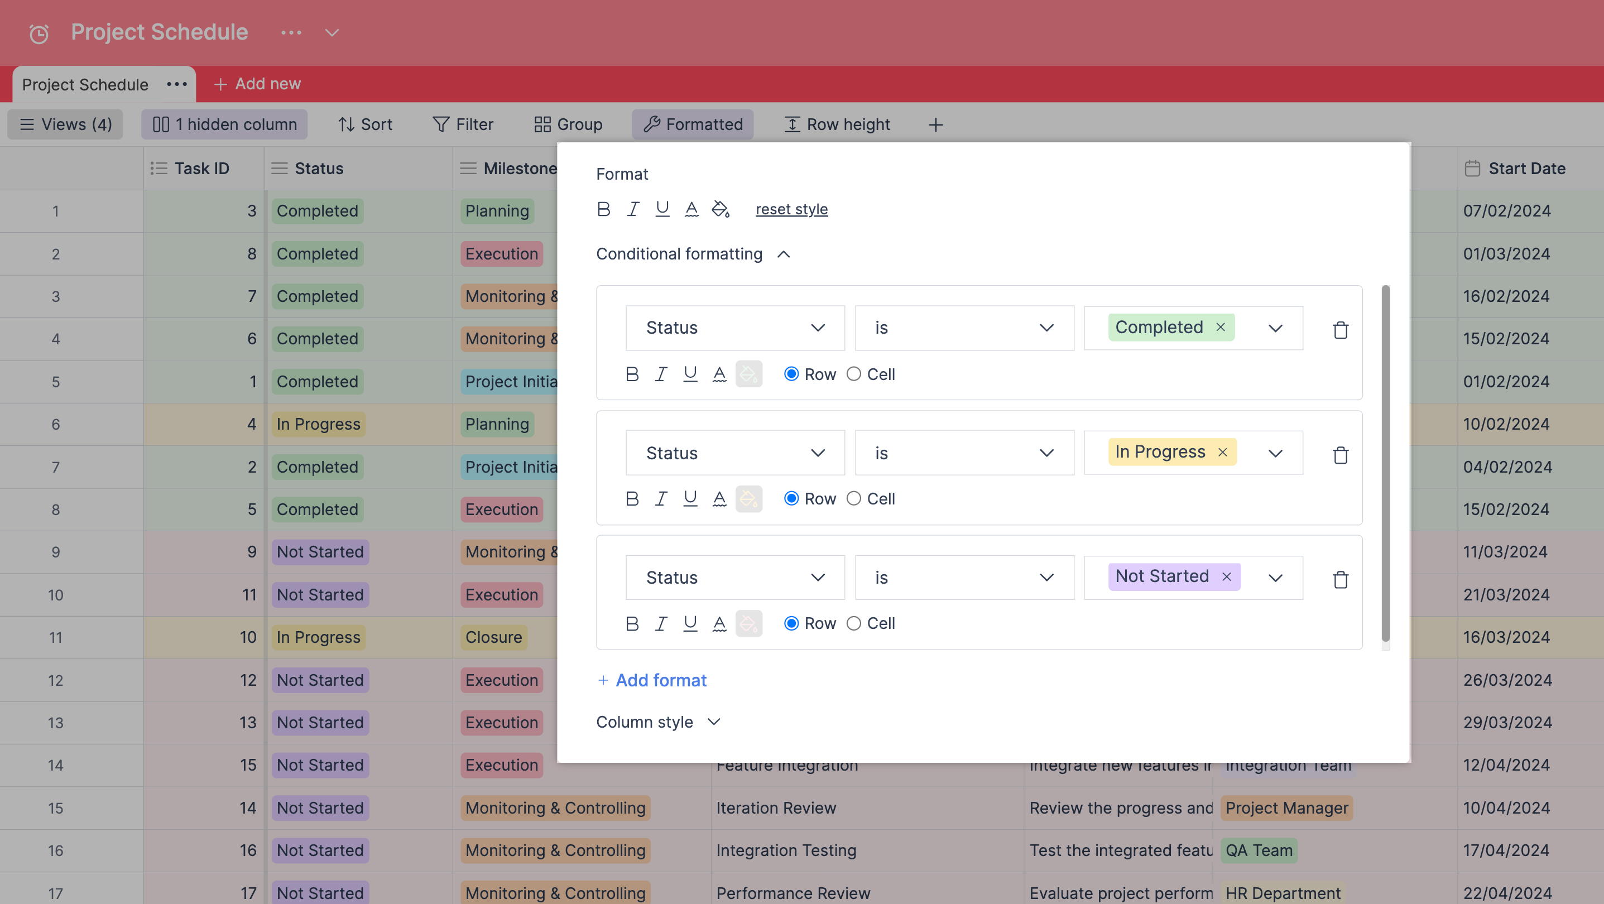This screenshot has width=1604, height=904.
Task: Click the Underline icon in Format toolbar
Action: (x=661, y=208)
